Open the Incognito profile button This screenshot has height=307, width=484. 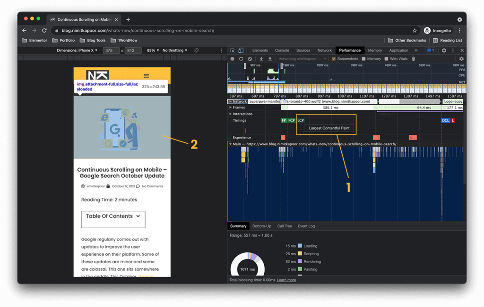pos(438,31)
